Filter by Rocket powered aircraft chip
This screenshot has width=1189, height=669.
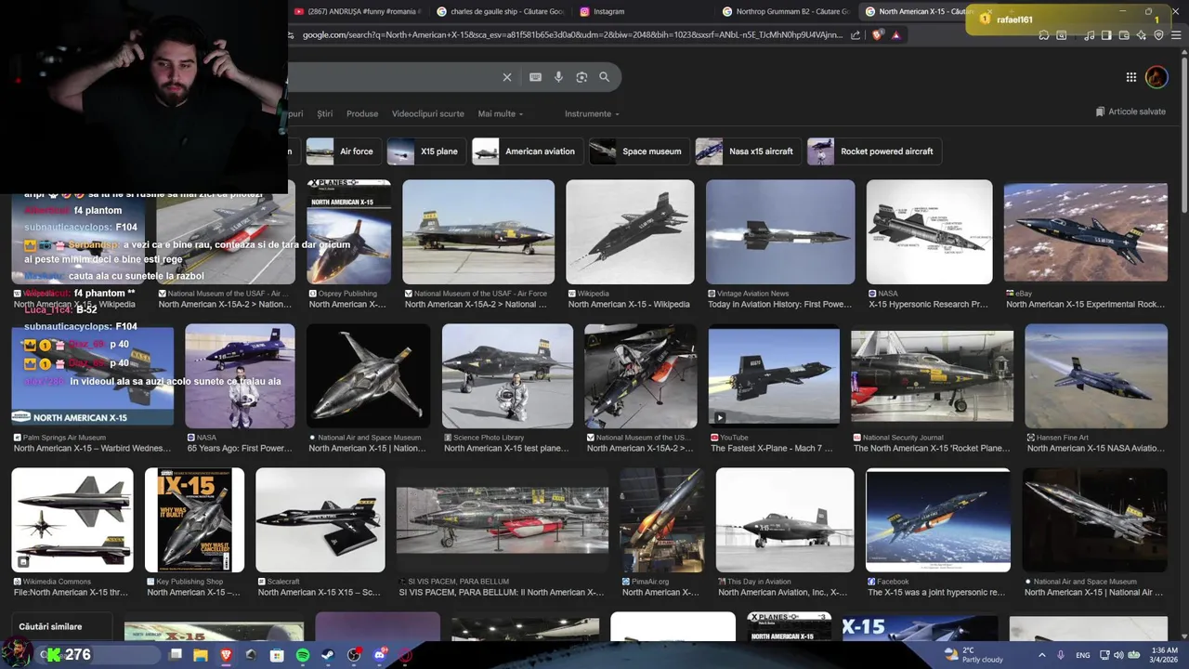coord(873,151)
